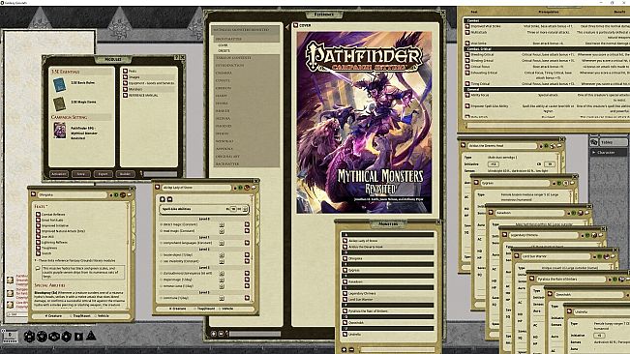Screen dimensions: 630x354
Task: Click the Export button in Modules window
Action: pos(103,174)
